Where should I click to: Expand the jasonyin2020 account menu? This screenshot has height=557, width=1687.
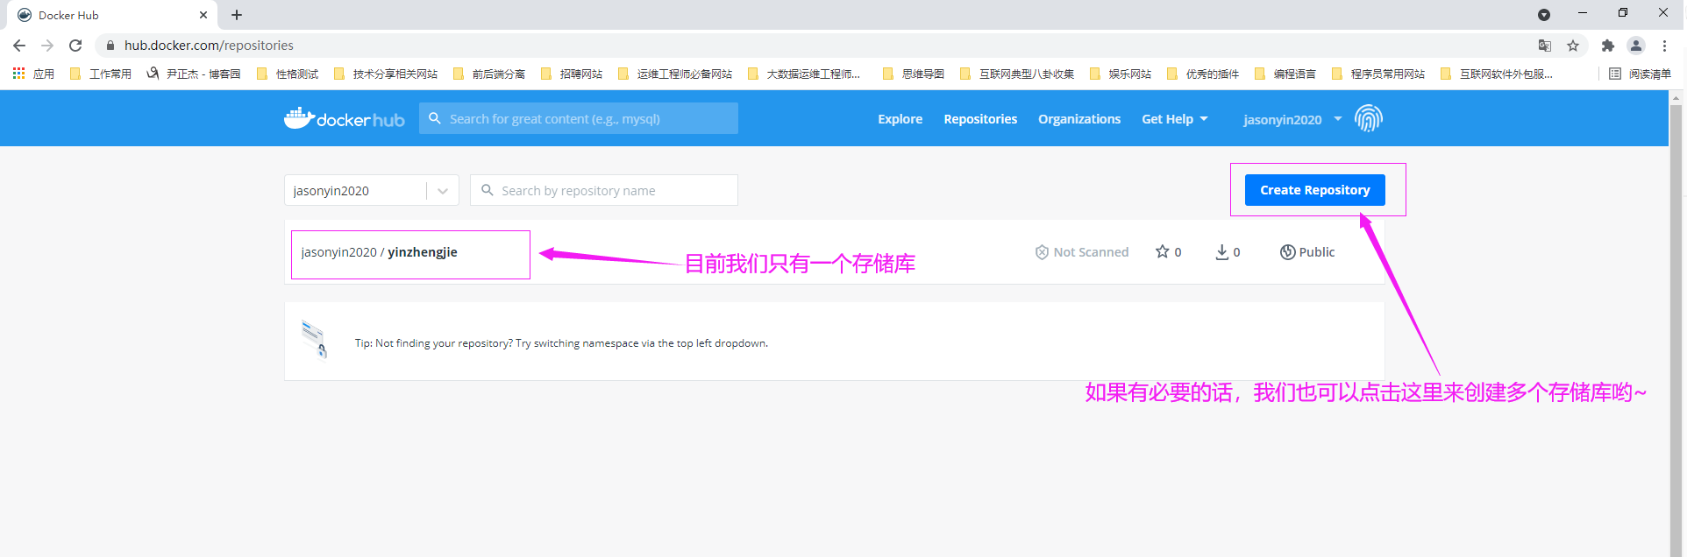coord(1292,119)
